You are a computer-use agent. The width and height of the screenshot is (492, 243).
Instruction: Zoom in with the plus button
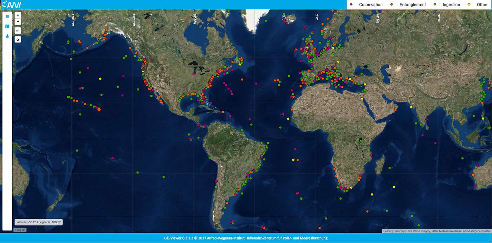(18, 15)
